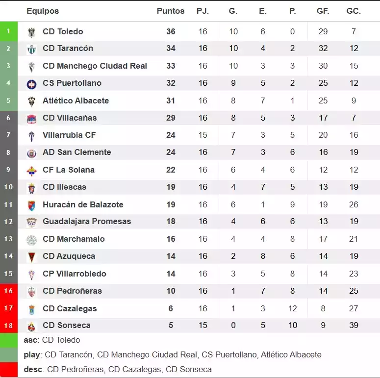This screenshot has width=380, height=378.
Task: Click the Atlético Albacete team logo
Action: click(x=31, y=101)
